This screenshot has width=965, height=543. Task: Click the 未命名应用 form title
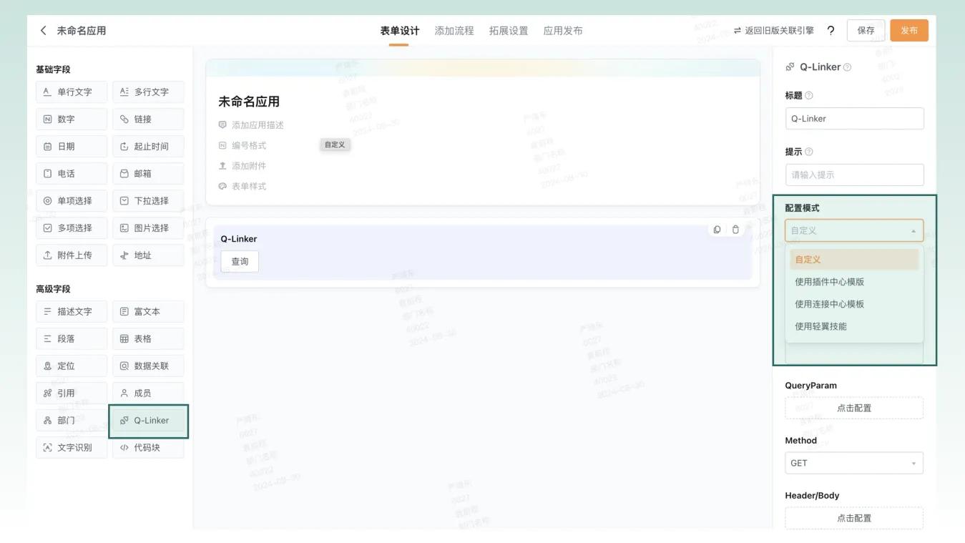[249, 102]
